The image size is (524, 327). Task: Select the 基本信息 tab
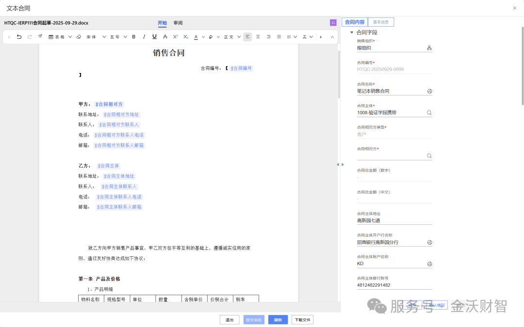pos(381,22)
